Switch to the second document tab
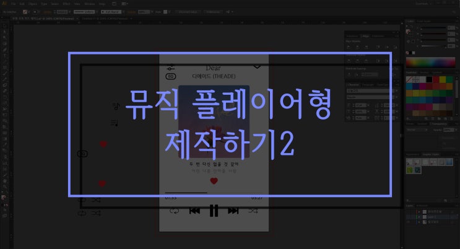This screenshot has height=249, width=460. (x=105, y=19)
